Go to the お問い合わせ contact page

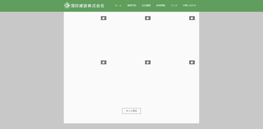190,6
